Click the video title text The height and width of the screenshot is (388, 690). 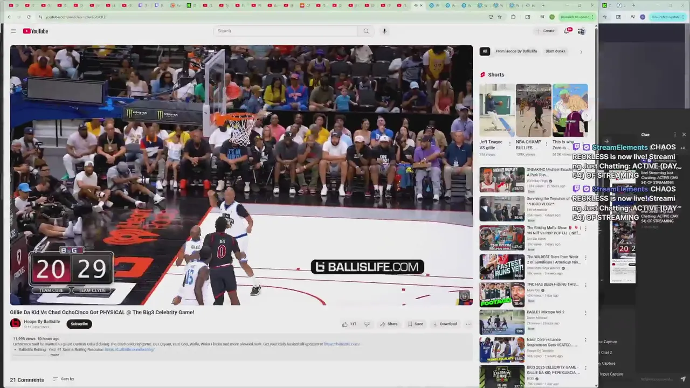[x=102, y=312]
